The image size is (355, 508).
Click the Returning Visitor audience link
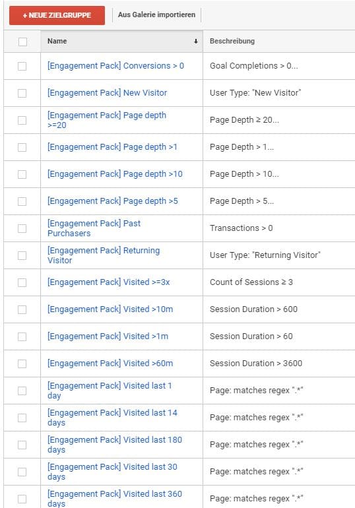tap(104, 255)
